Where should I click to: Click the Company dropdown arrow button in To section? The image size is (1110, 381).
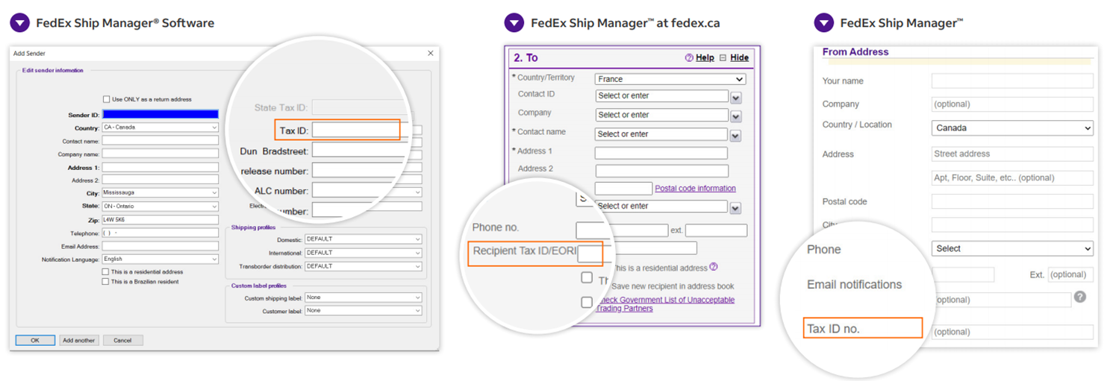click(735, 116)
